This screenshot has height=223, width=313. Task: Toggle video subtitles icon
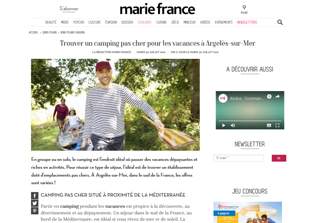[269, 125]
